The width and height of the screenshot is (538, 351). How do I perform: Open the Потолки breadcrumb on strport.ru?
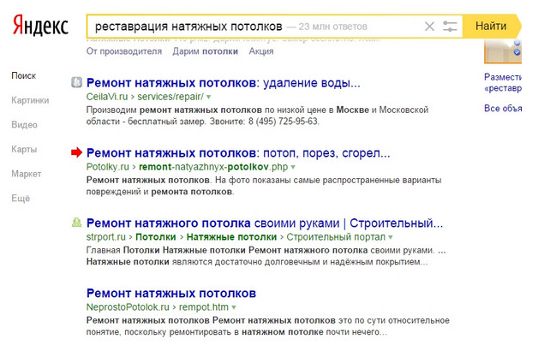[x=156, y=237]
